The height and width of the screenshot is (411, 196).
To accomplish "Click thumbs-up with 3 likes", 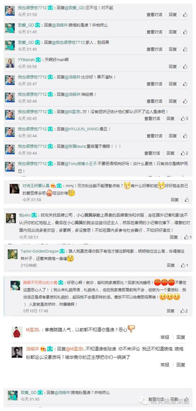I will pyautogui.click(x=184, y=119).
